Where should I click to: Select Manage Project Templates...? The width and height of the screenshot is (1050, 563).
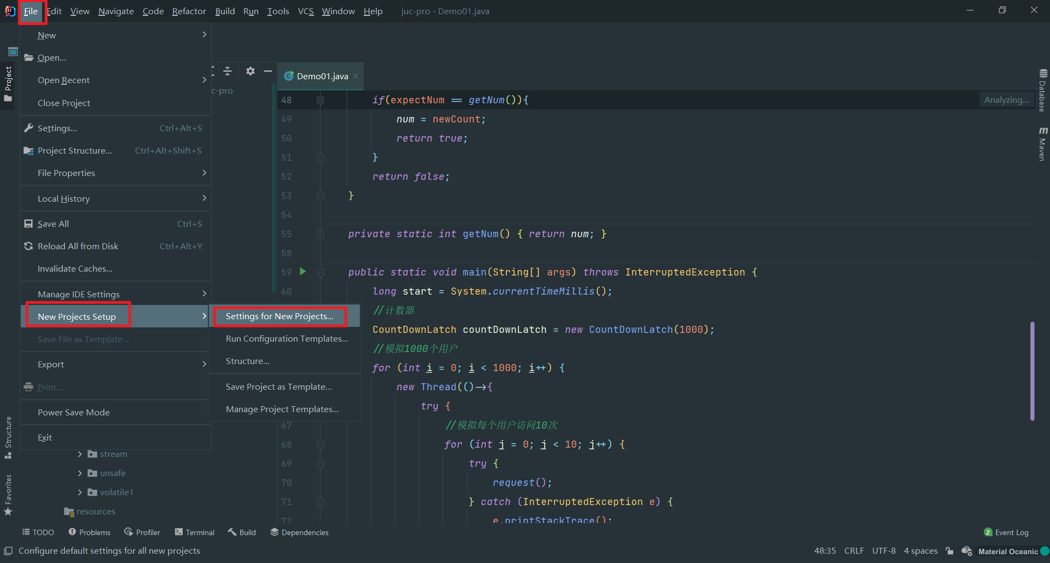285,409
